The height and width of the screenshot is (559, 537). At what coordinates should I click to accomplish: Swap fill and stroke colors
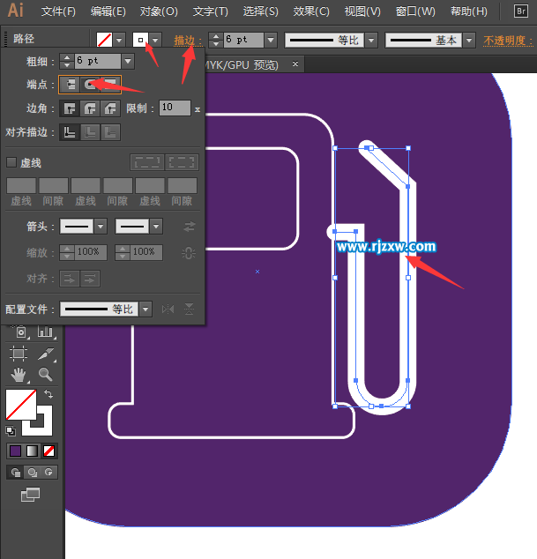tap(48, 394)
